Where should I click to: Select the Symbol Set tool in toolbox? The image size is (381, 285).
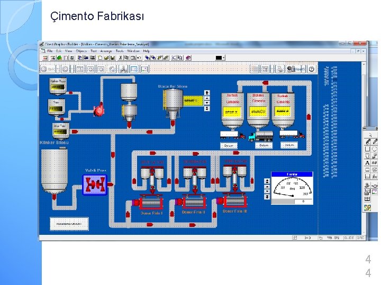pyautogui.click(x=375, y=170)
